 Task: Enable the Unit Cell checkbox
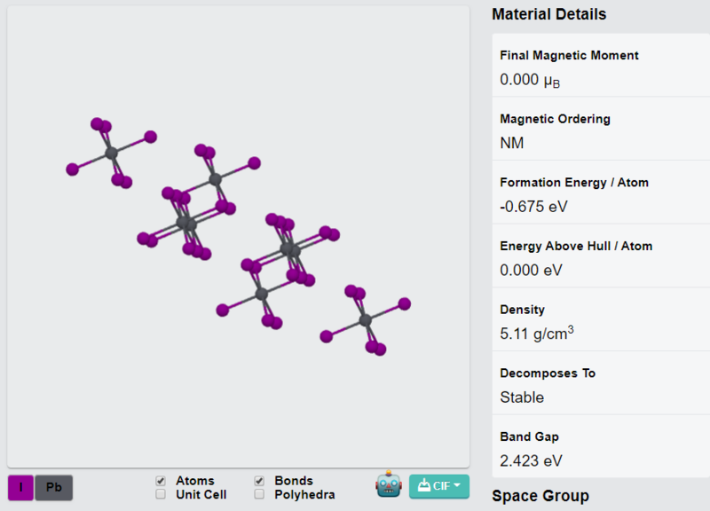161,494
